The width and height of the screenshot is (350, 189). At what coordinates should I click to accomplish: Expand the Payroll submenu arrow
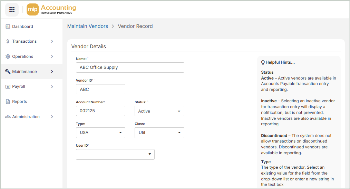[x=52, y=87]
